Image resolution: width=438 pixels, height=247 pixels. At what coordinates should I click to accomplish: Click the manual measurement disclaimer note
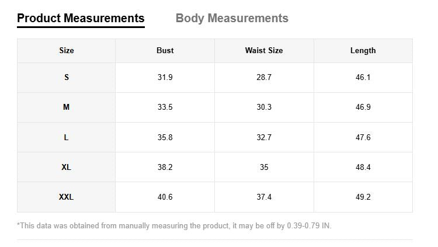coord(174,225)
